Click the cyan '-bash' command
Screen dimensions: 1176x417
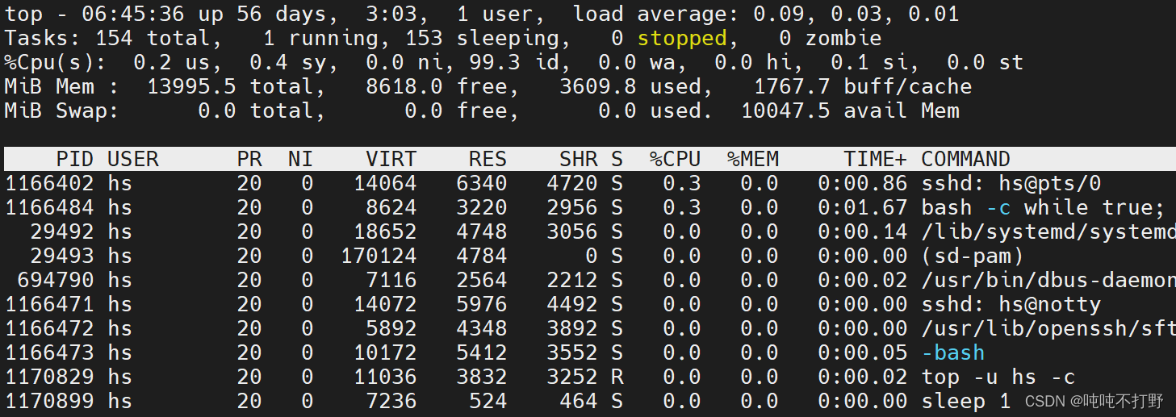953,352
